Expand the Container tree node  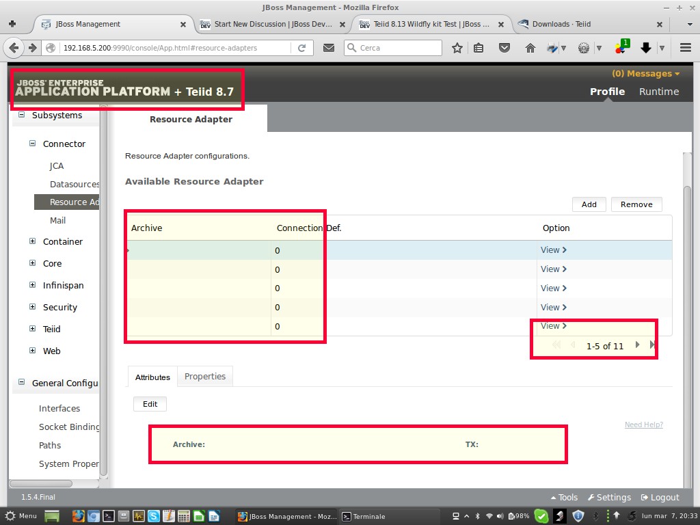[32, 241]
